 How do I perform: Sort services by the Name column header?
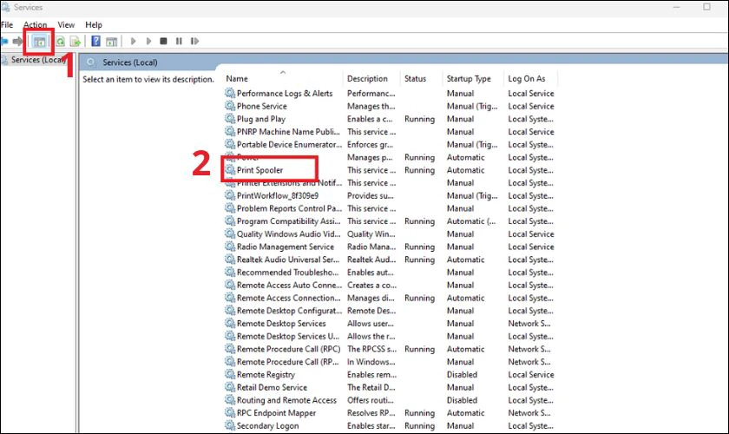[237, 79]
